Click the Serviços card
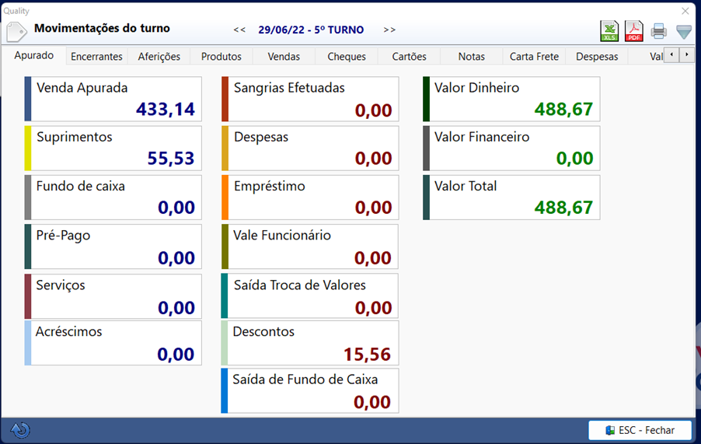Screen dimensions: 701x444 113,296
